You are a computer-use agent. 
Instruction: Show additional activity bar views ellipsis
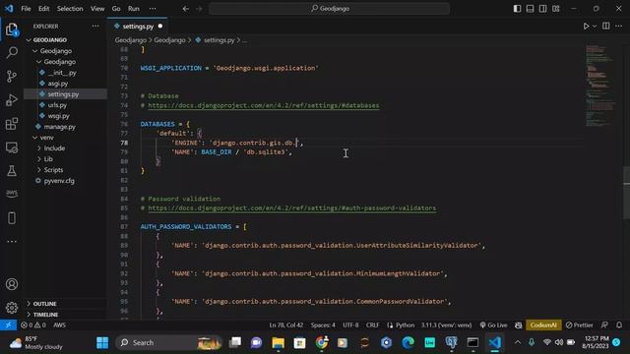(x=12, y=241)
